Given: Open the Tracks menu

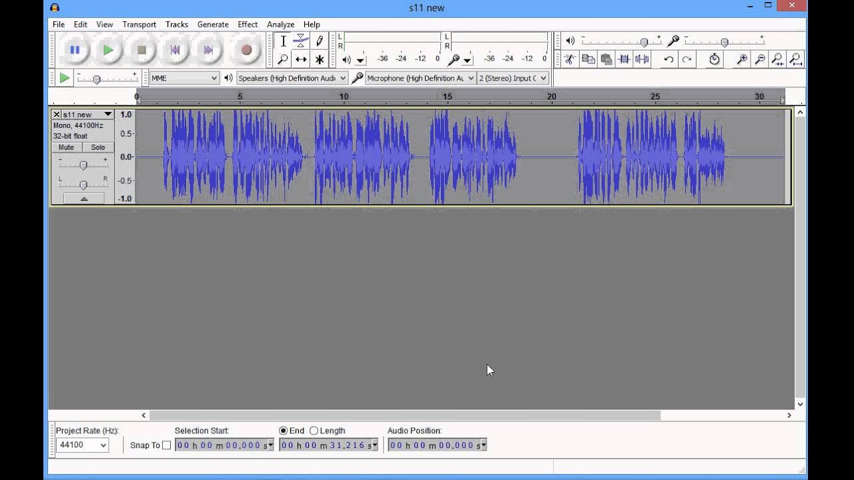Looking at the screenshot, I should (177, 24).
